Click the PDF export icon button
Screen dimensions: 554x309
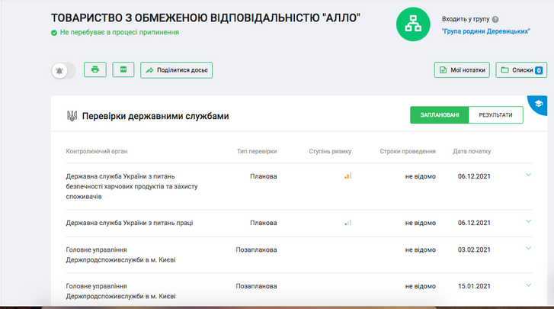click(x=123, y=69)
